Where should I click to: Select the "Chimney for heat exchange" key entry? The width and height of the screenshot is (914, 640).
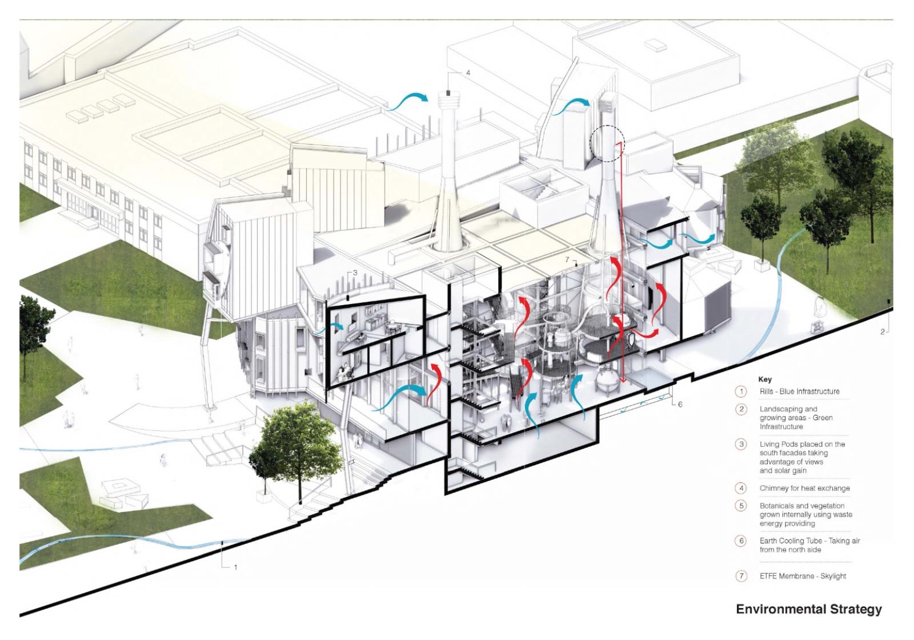[804, 488]
